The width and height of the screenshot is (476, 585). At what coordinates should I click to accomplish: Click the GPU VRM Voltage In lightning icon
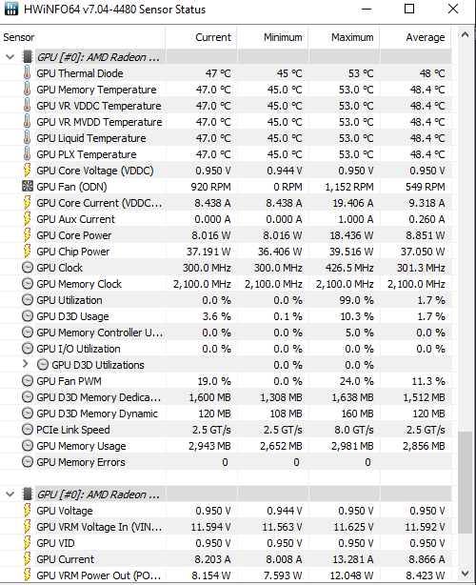pos(27,527)
